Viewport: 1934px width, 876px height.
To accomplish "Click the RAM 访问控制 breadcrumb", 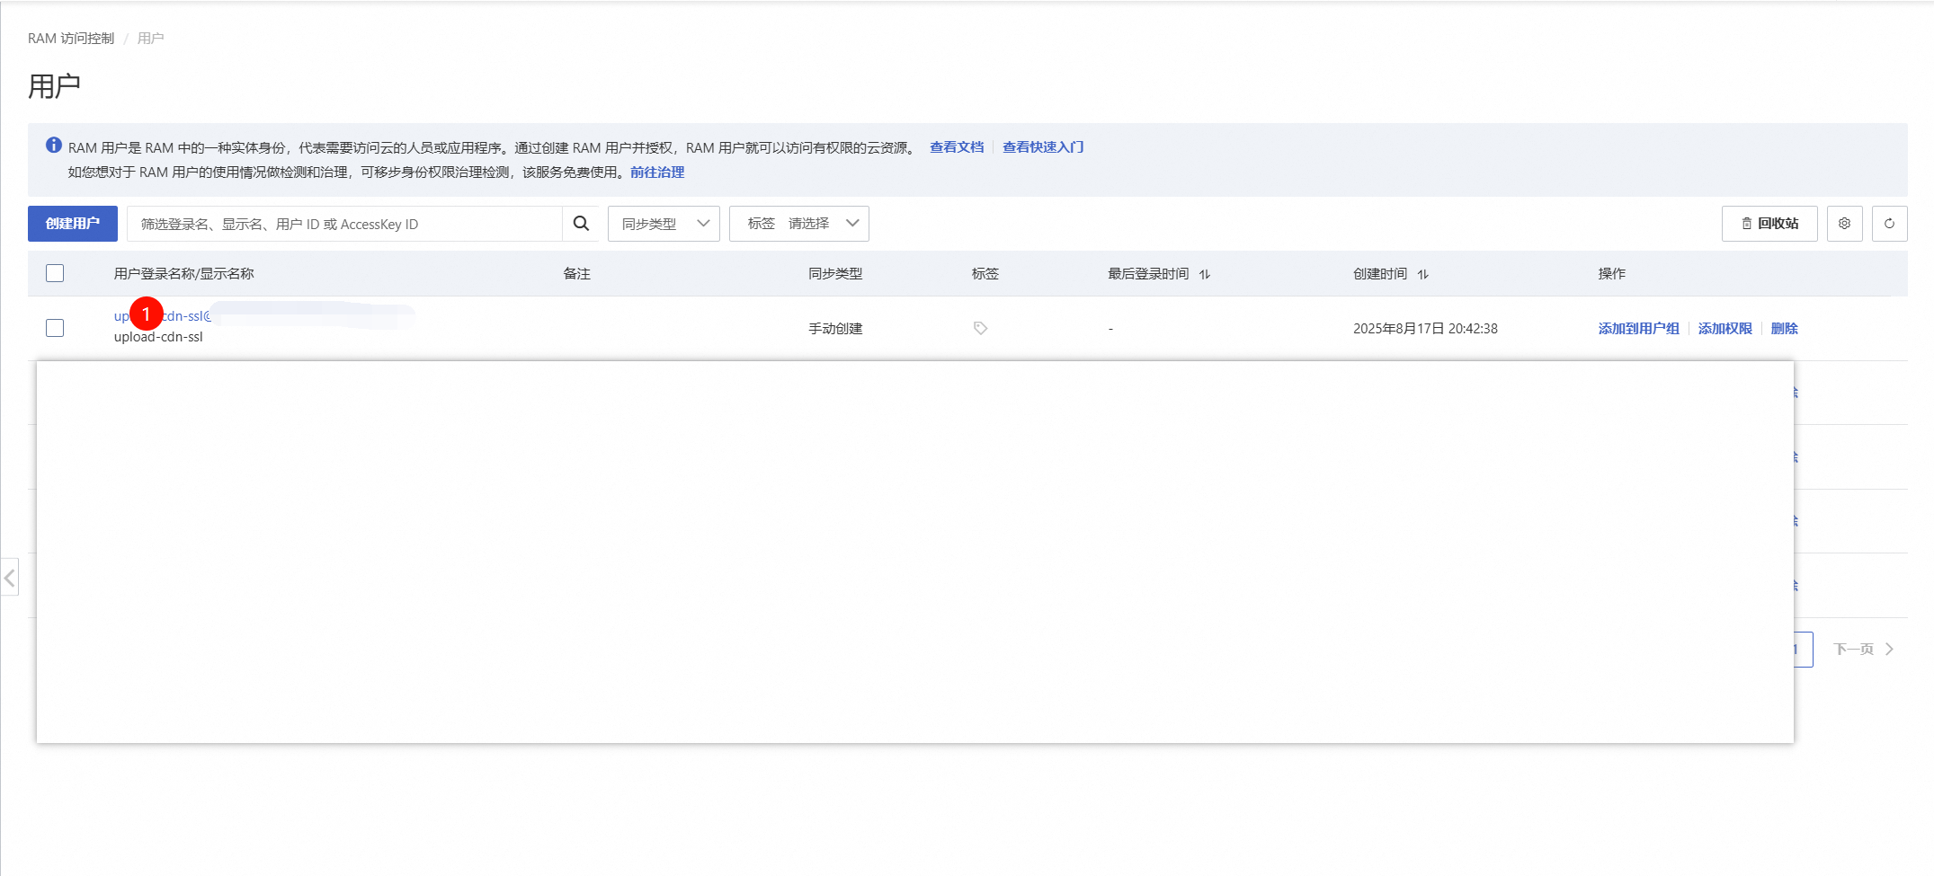I will [71, 39].
